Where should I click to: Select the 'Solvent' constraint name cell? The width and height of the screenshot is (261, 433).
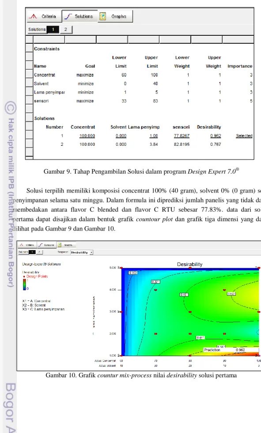pyautogui.click(x=42, y=84)
